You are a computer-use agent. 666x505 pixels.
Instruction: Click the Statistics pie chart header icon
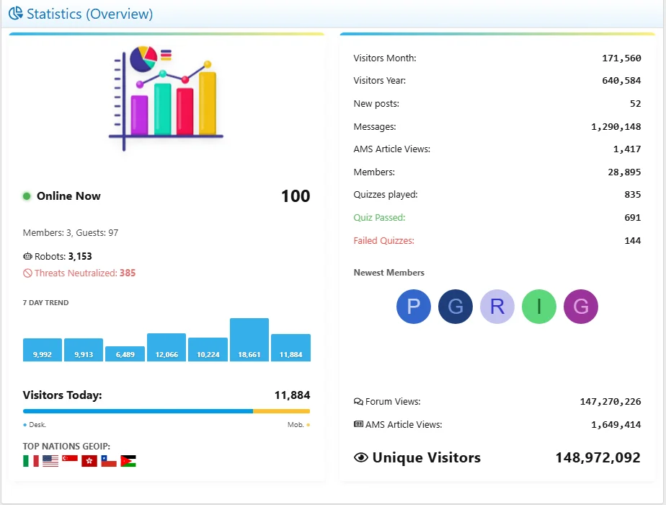coord(16,14)
